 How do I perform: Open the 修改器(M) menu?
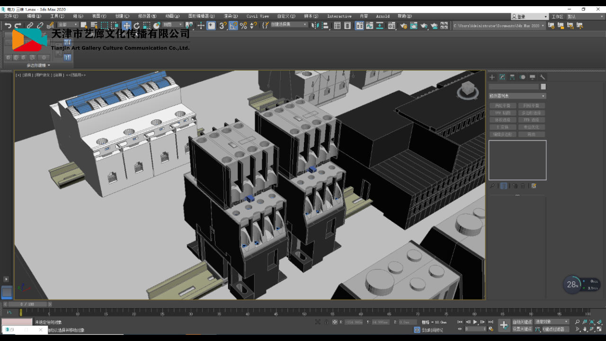[x=147, y=16]
